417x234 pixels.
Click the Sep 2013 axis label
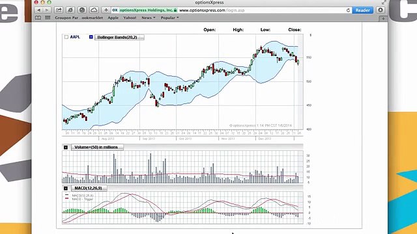point(149,138)
